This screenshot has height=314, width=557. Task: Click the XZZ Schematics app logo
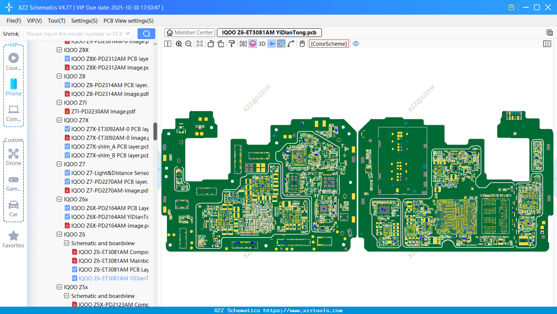pos(9,7)
